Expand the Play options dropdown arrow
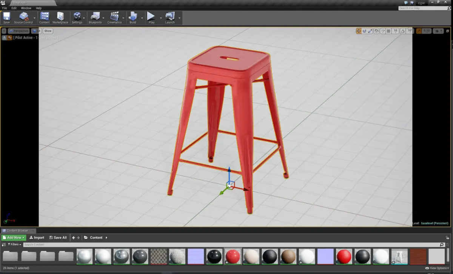The image size is (453, 274). [x=161, y=18]
